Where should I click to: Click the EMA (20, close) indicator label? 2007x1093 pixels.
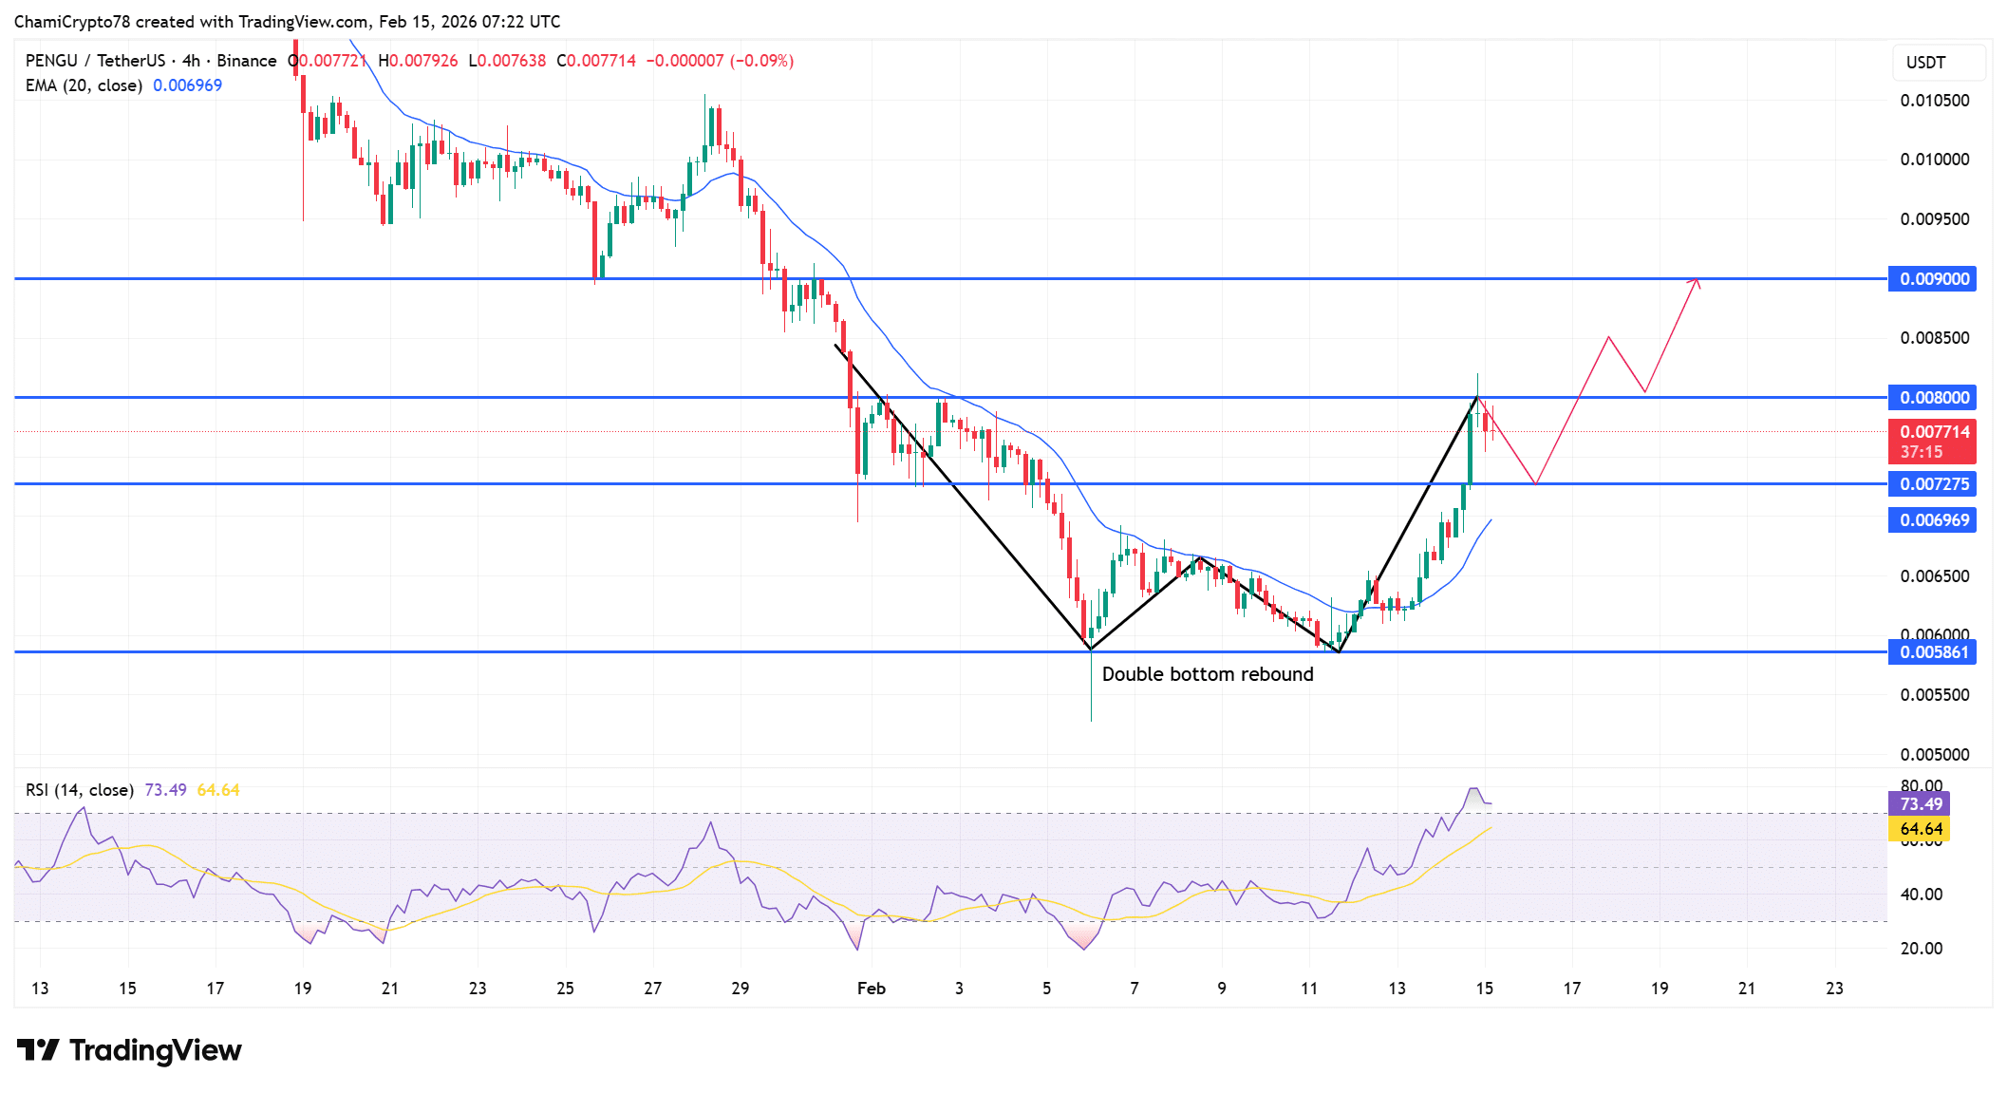(85, 85)
